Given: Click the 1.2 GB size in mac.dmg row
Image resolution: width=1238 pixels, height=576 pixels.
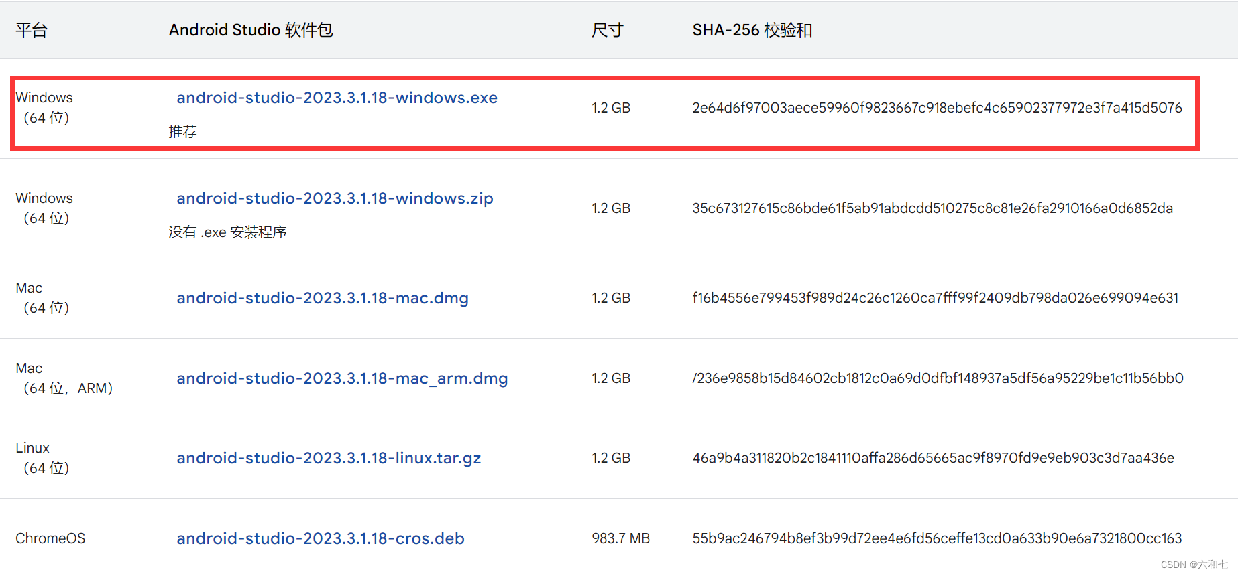Looking at the screenshot, I should click(x=611, y=298).
